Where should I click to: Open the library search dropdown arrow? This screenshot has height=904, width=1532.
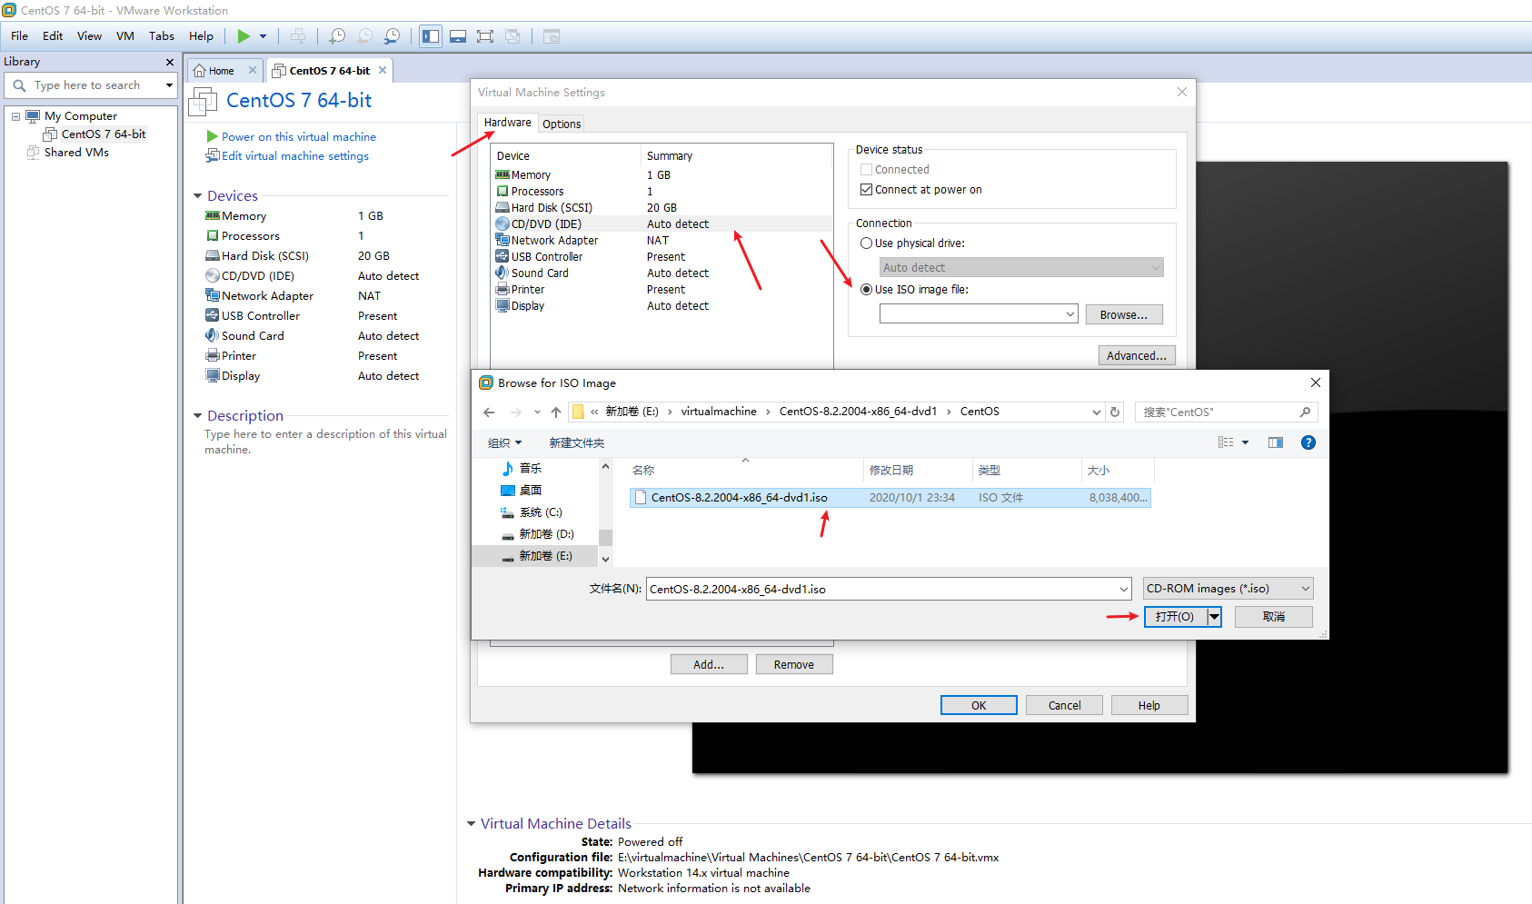[x=169, y=85]
